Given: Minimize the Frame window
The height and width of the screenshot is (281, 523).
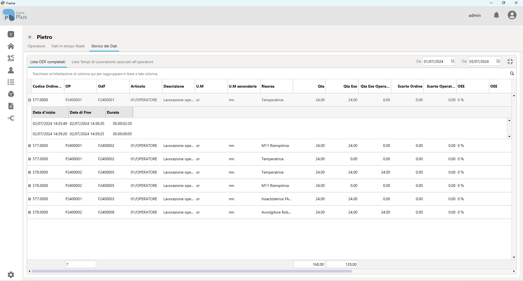Looking at the screenshot, I should [x=491, y=3].
